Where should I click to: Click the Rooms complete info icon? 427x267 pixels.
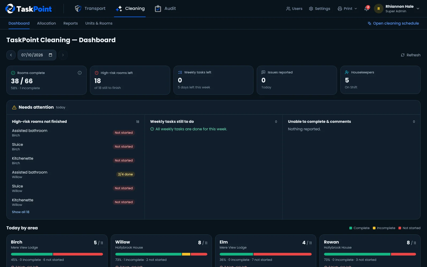(x=80, y=73)
